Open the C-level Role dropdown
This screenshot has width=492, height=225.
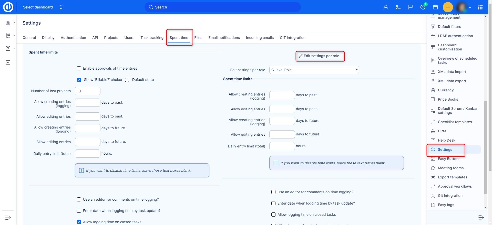[314, 70]
